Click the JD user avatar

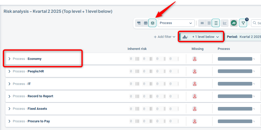(x=234, y=23)
